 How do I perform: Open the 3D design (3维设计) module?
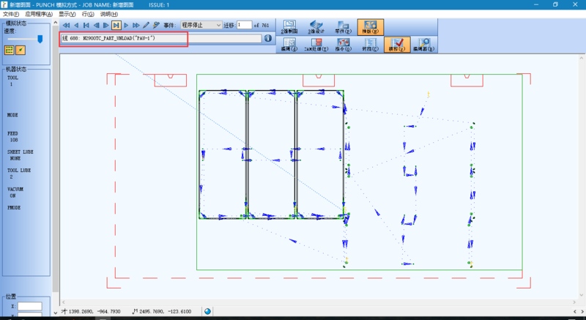pyautogui.click(x=316, y=27)
